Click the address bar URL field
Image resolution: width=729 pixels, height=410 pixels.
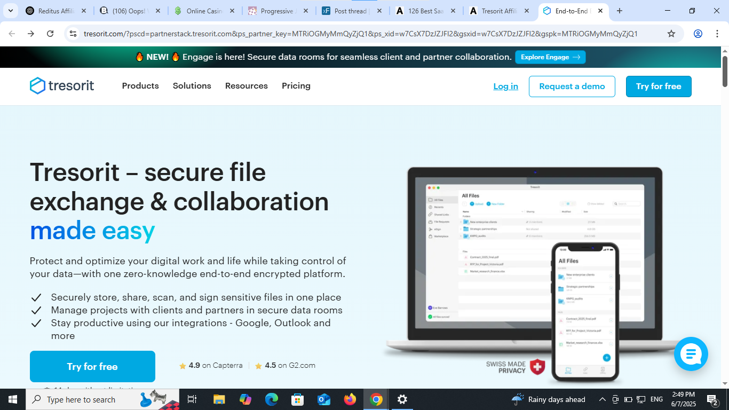pos(360,34)
